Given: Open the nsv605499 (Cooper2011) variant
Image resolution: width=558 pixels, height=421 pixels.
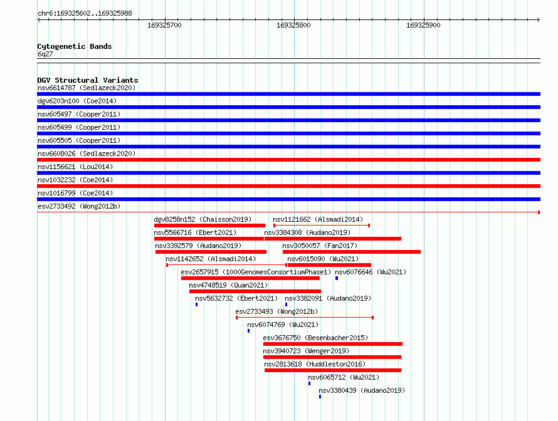Looking at the screenshot, I should coord(79,127).
